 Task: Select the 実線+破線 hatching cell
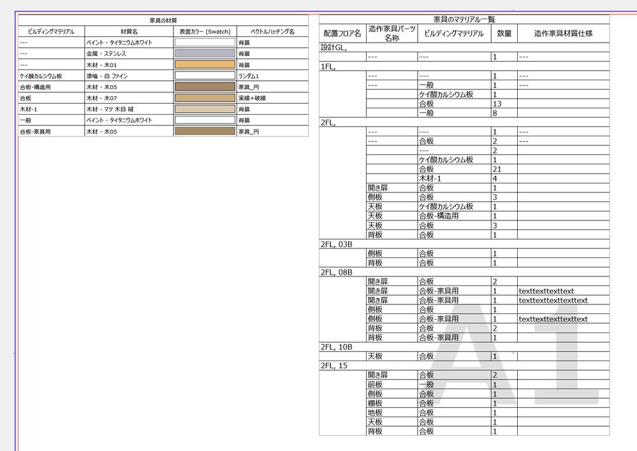272,98
